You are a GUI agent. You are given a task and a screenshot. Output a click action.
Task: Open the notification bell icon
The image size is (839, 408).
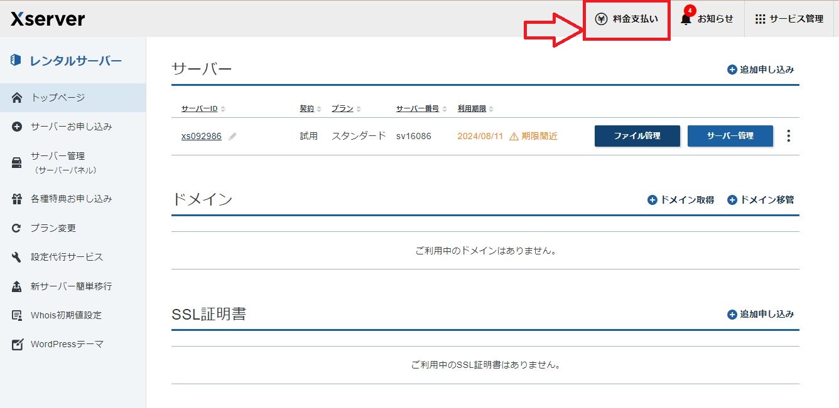pos(686,19)
